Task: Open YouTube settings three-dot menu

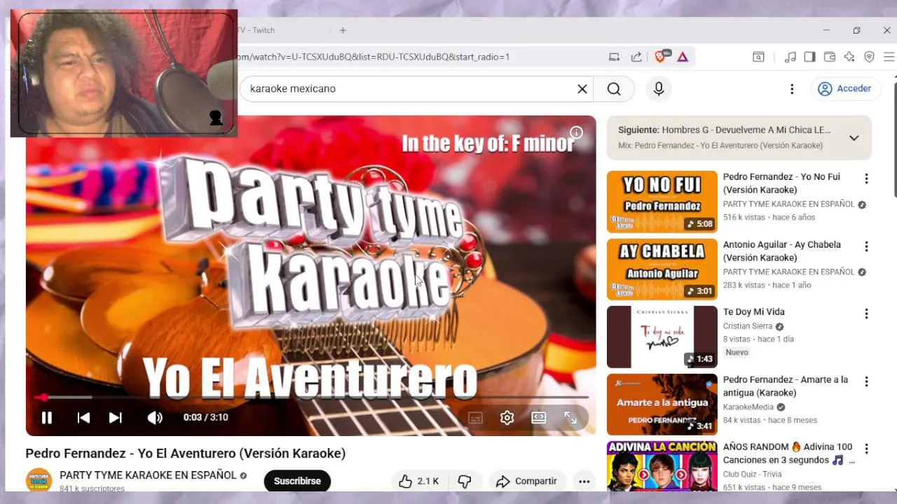Action: 792,89
